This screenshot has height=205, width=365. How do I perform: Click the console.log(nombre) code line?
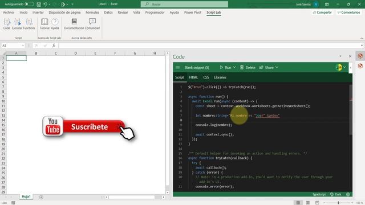point(214,125)
